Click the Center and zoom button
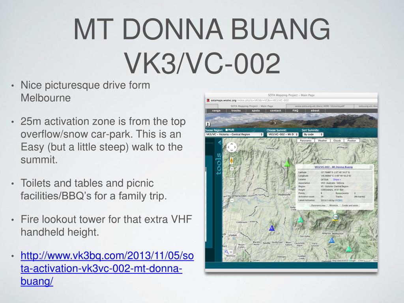 (350, 205)
